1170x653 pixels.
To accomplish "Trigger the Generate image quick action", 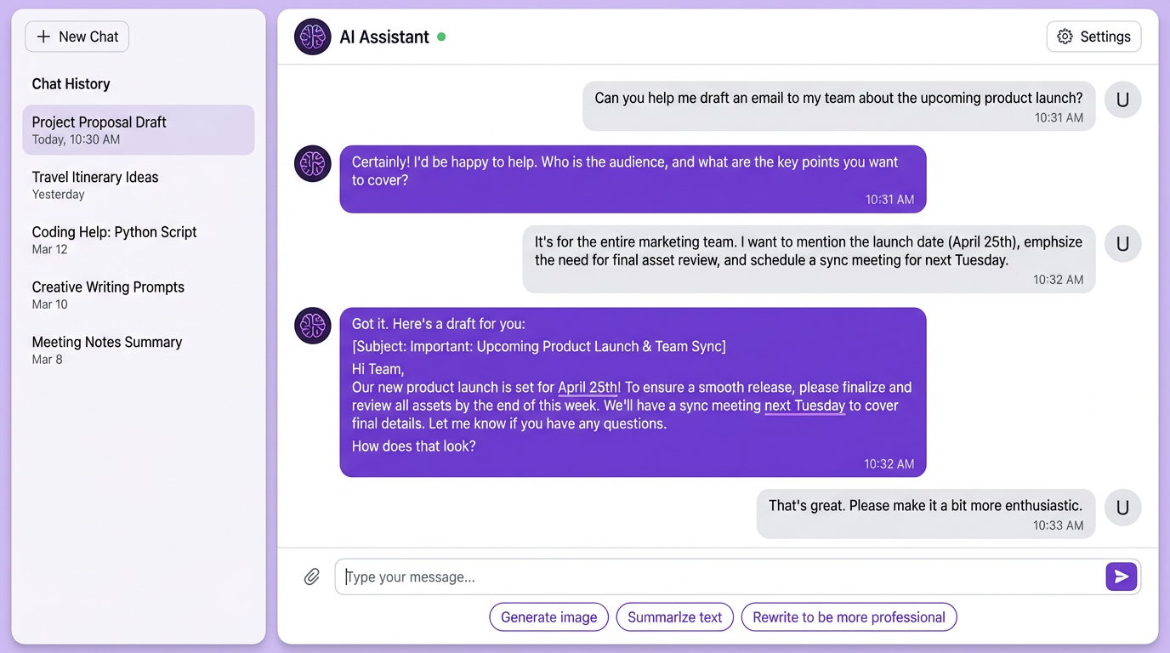I will 548,616.
